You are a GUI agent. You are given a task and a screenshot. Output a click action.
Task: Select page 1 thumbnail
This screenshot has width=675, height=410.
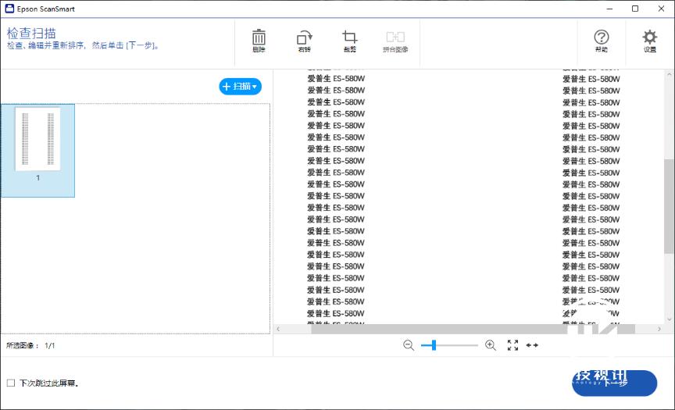click(37, 150)
